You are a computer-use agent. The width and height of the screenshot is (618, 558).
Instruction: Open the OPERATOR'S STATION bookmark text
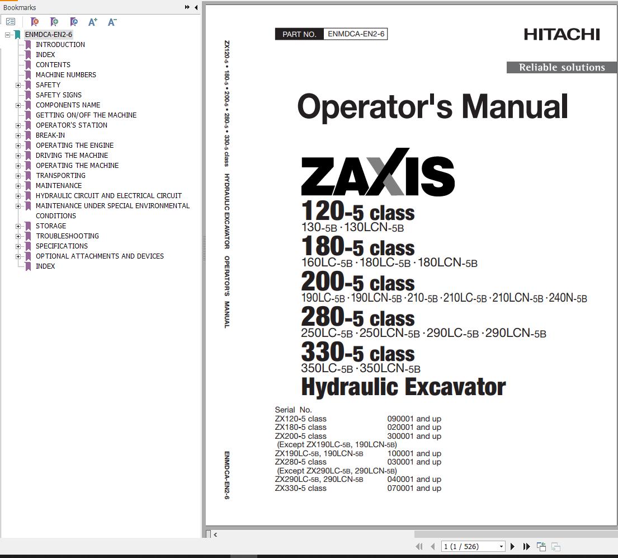(x=72, y=125)
